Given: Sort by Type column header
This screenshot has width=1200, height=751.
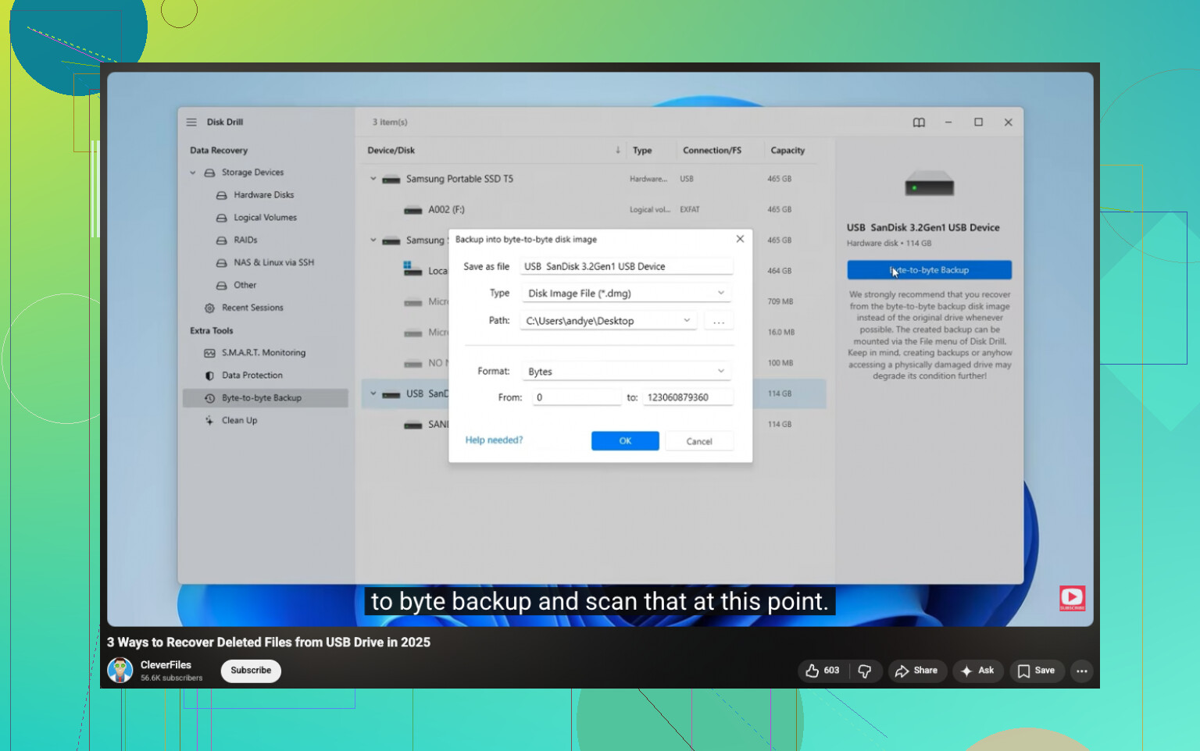Looking at the screenshot, I should (x=642, y=151).
